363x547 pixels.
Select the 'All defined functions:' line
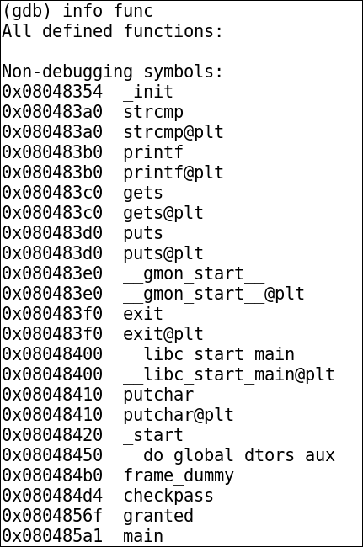(x=112, y=31)
